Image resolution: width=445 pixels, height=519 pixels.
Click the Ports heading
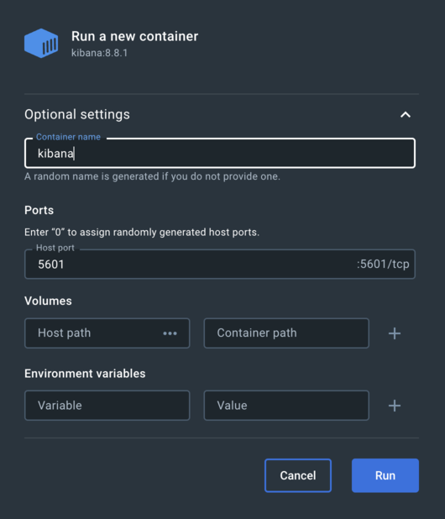coord(39,211)
